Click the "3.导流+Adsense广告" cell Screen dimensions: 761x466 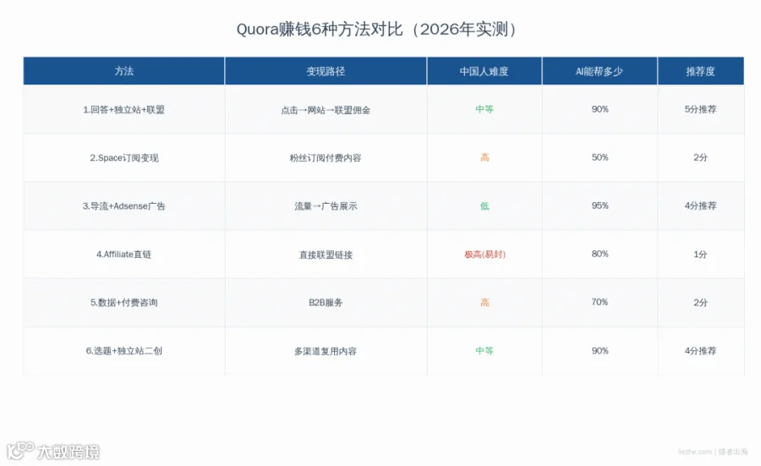(x=123, y=206)
